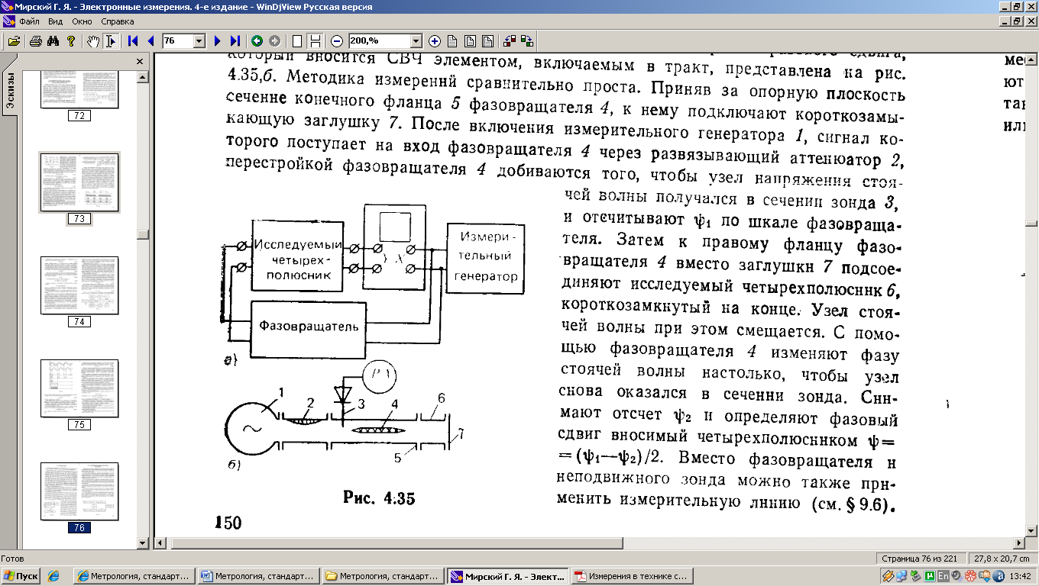Go to the next page
This screenshot has height=586, width=1039.
pos(218,41)
